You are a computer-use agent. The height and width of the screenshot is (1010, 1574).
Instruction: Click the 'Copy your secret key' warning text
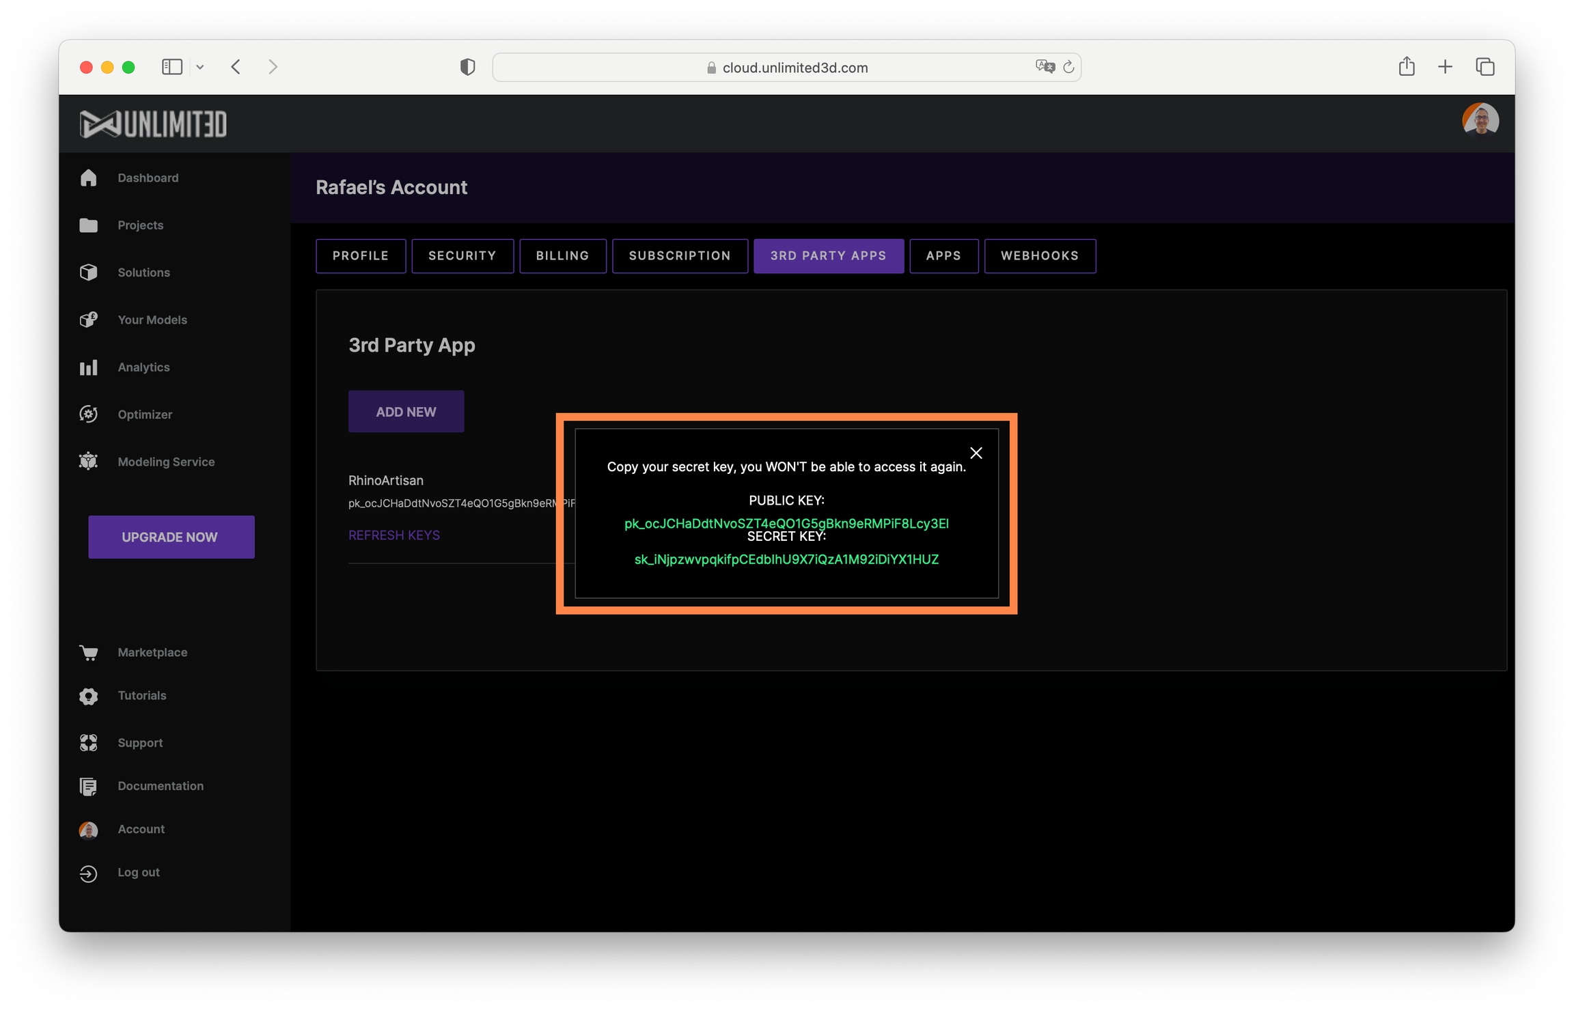786,467
